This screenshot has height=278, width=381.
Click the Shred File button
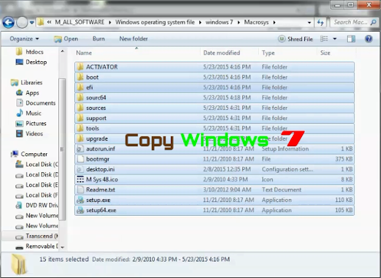[295, 39]
